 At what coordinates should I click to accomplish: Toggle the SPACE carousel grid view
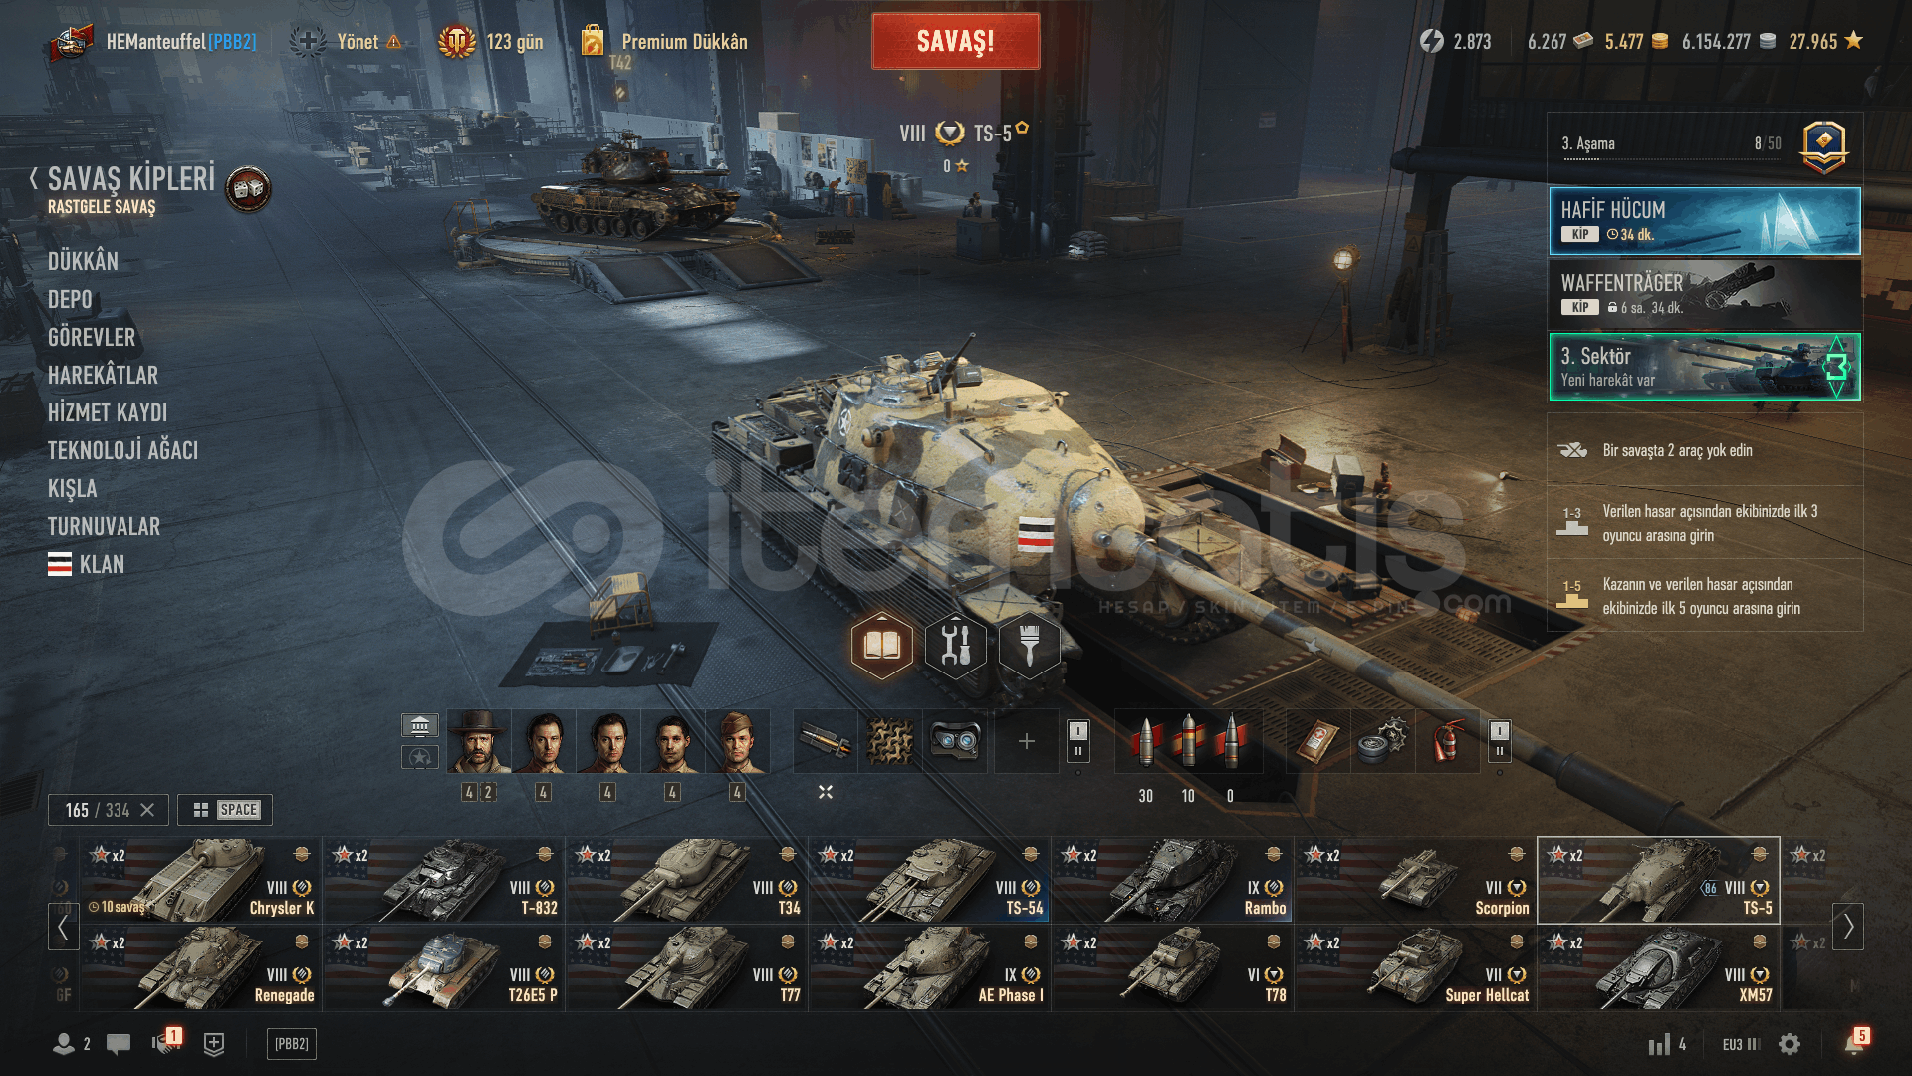coord(226,810)
